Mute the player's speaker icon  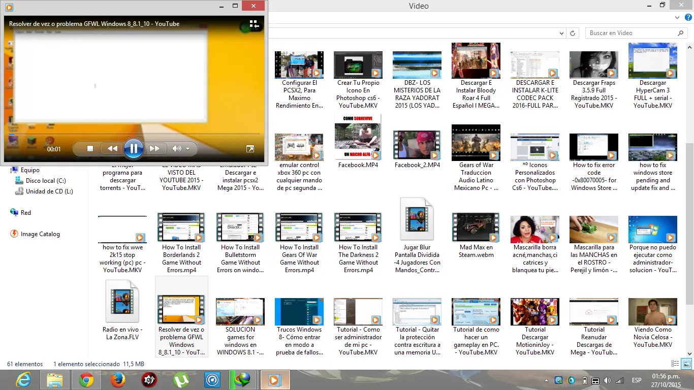point(176,149)
